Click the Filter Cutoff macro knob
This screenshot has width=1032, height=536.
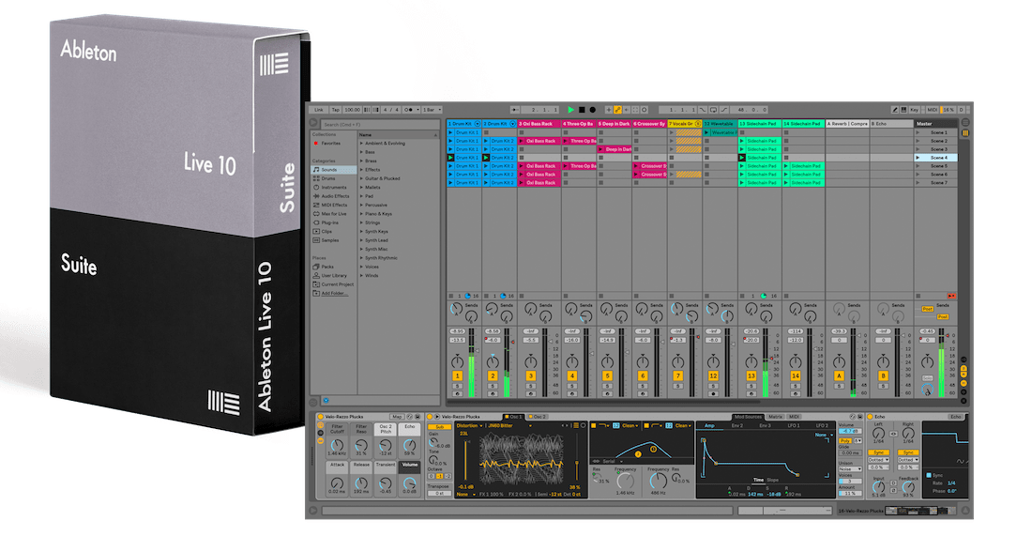click(x=337, y=445)
